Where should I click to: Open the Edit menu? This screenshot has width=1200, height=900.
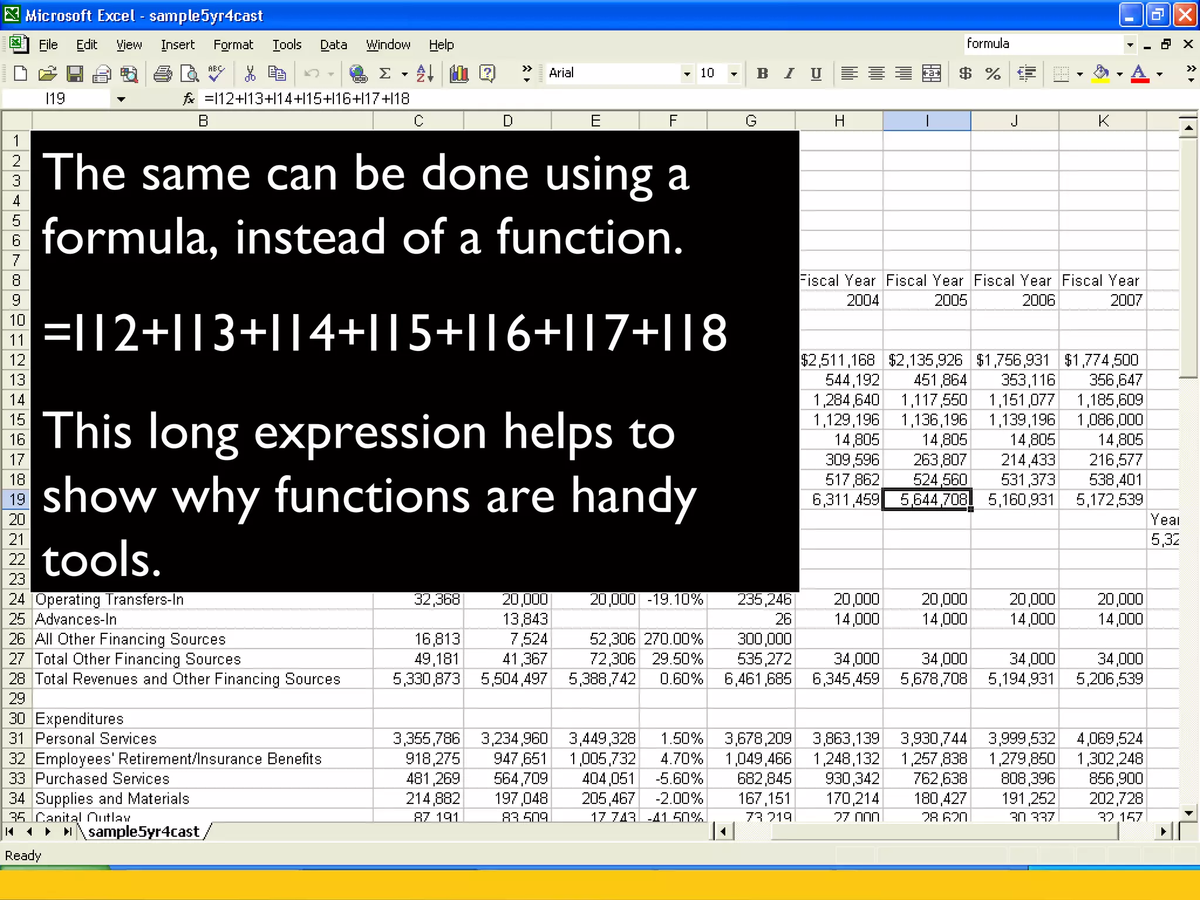(87, 45)
